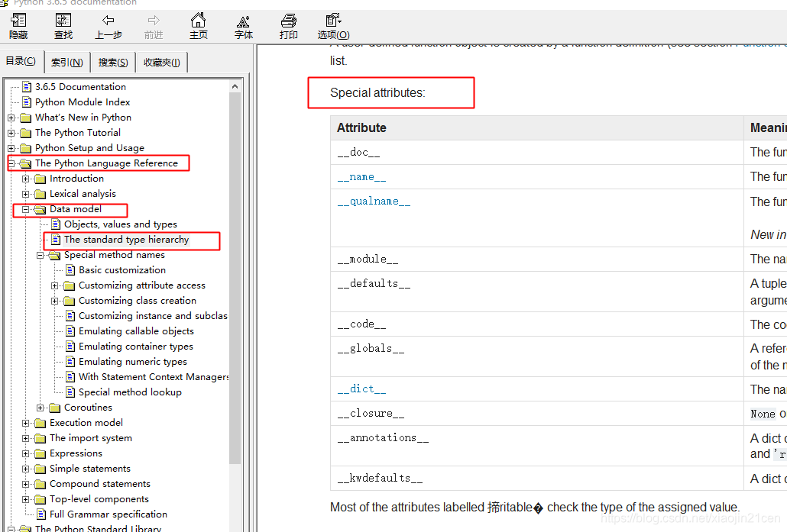Click the Special method names folder icon
The width and height of the screenshot is (787, 532).
[x=55, y=255]
